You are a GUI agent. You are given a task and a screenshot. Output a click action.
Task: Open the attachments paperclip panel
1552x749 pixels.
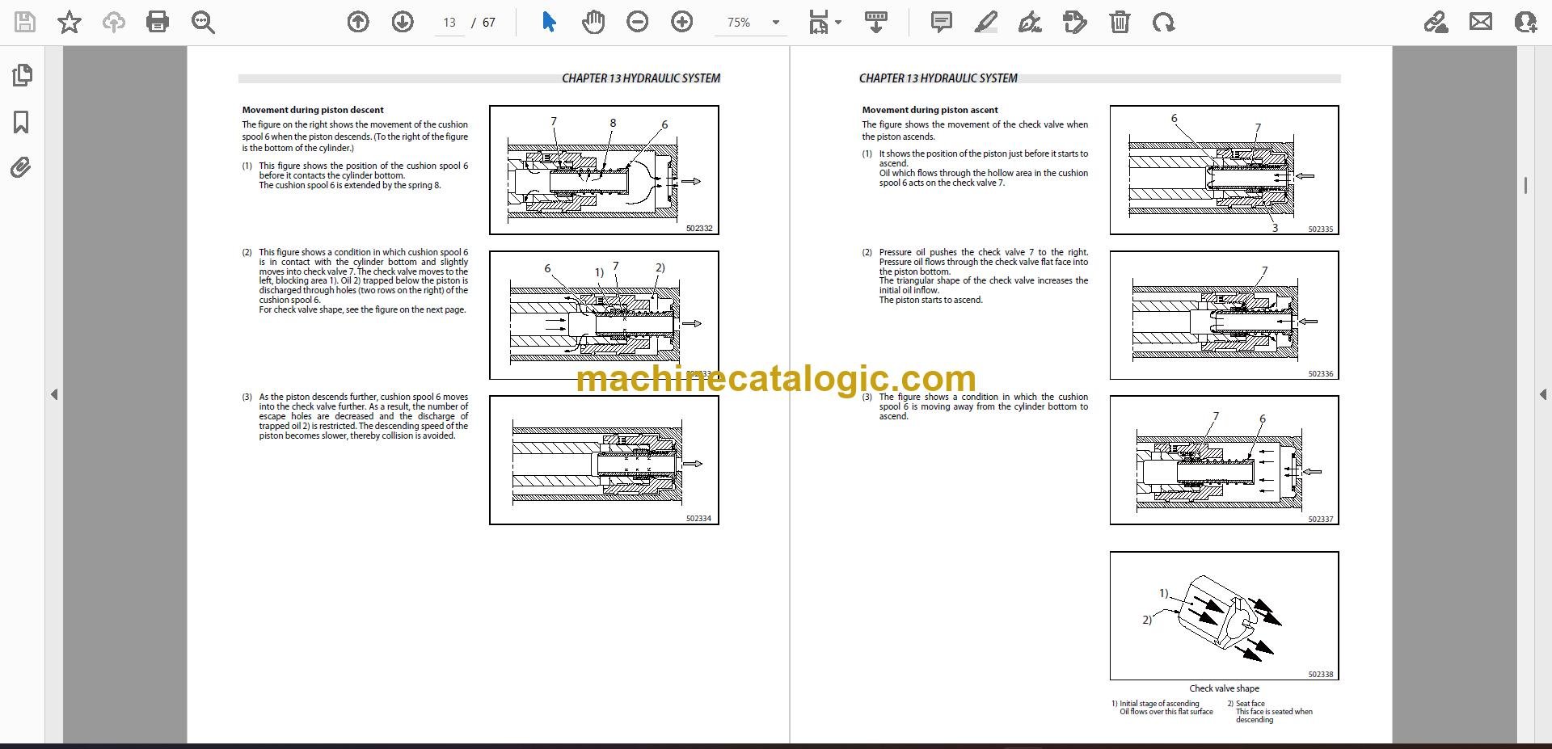click(21, 168)
